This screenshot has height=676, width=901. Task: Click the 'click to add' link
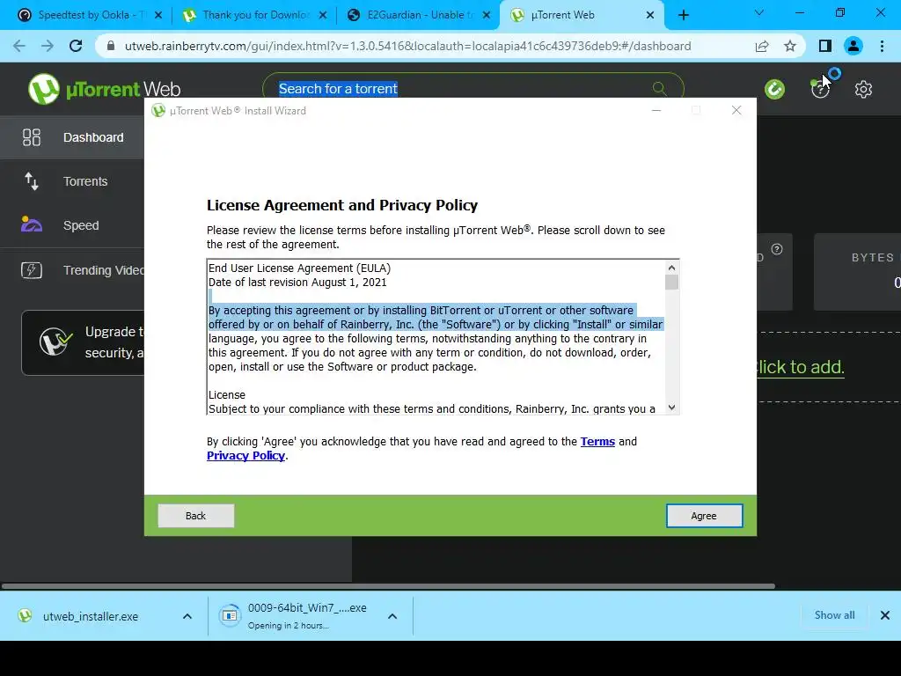(x=801, y=367)
